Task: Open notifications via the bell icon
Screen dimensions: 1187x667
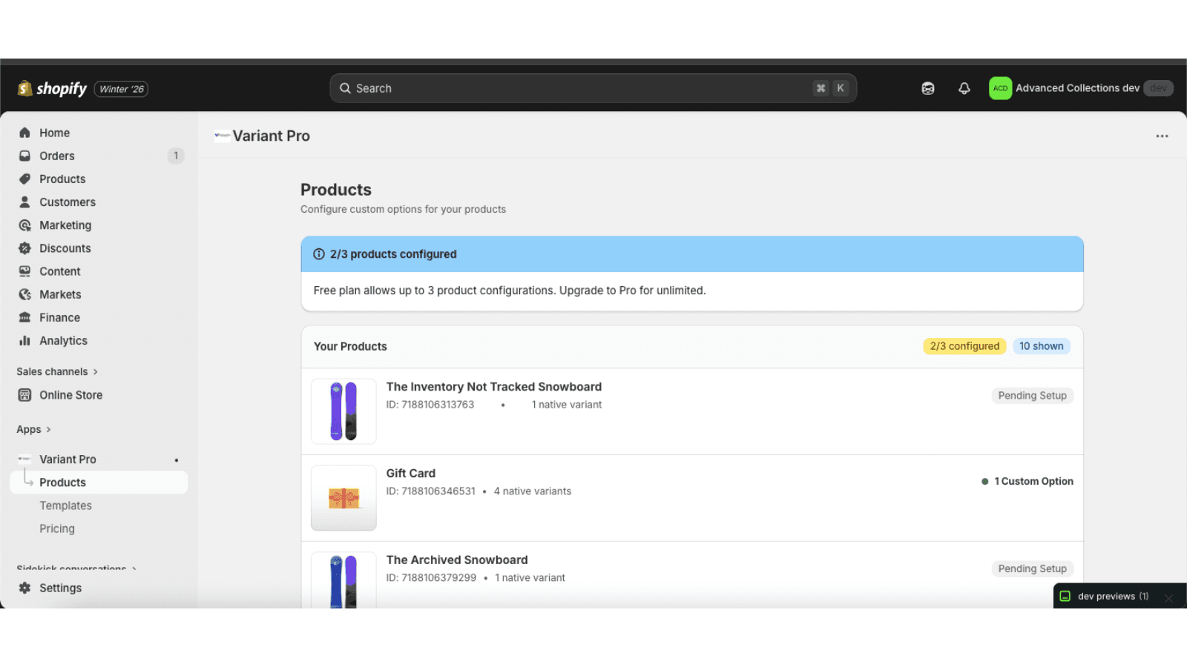Action: coord(964,88)
